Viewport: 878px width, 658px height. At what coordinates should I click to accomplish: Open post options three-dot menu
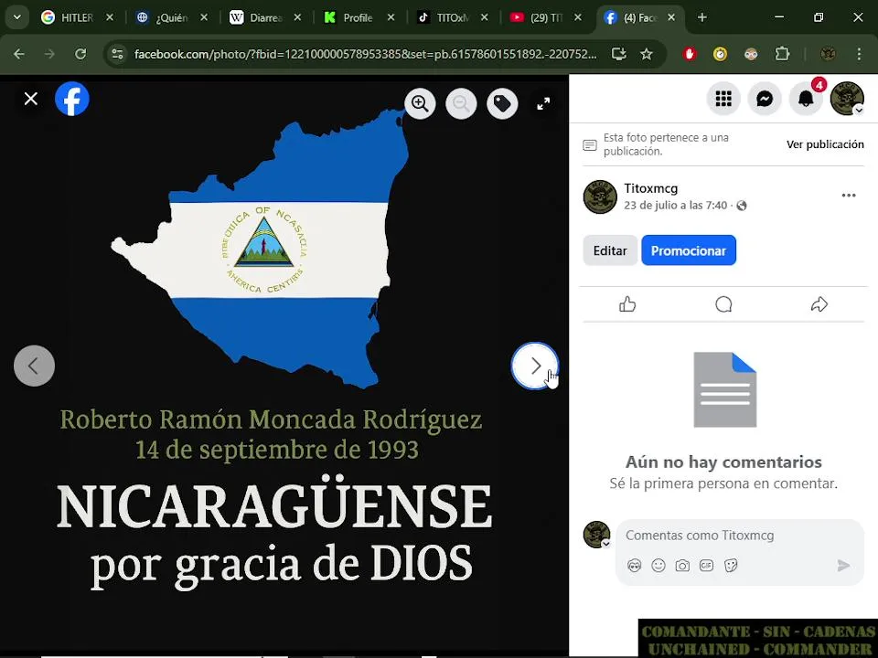click(849, 196)
